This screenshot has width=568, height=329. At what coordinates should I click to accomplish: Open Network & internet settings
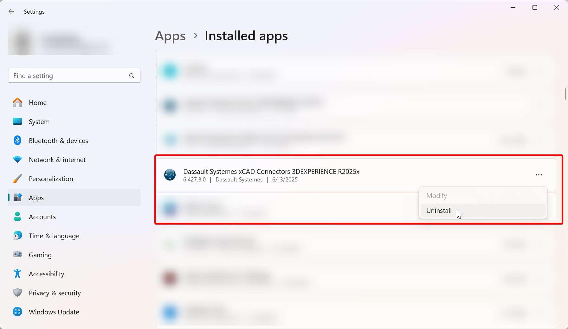[74, 160]
